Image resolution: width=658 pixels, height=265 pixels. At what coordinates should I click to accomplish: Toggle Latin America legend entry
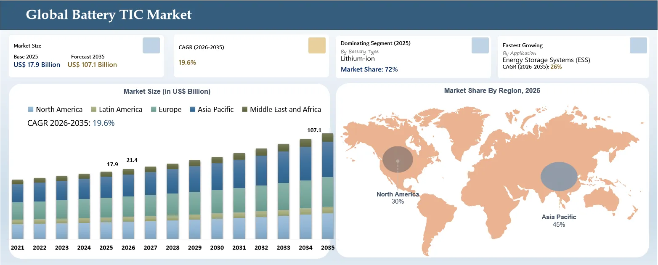(117, 109)
